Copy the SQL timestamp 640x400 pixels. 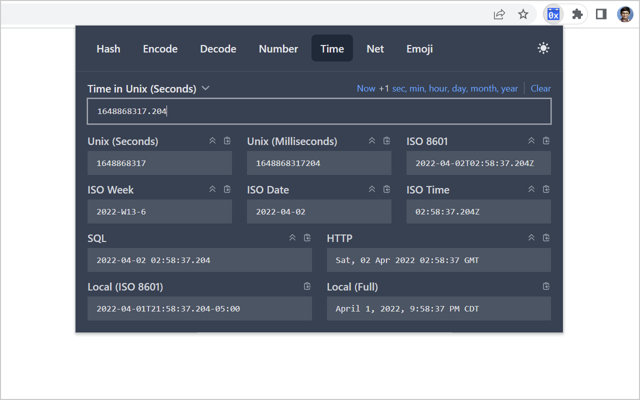[307, 237]
